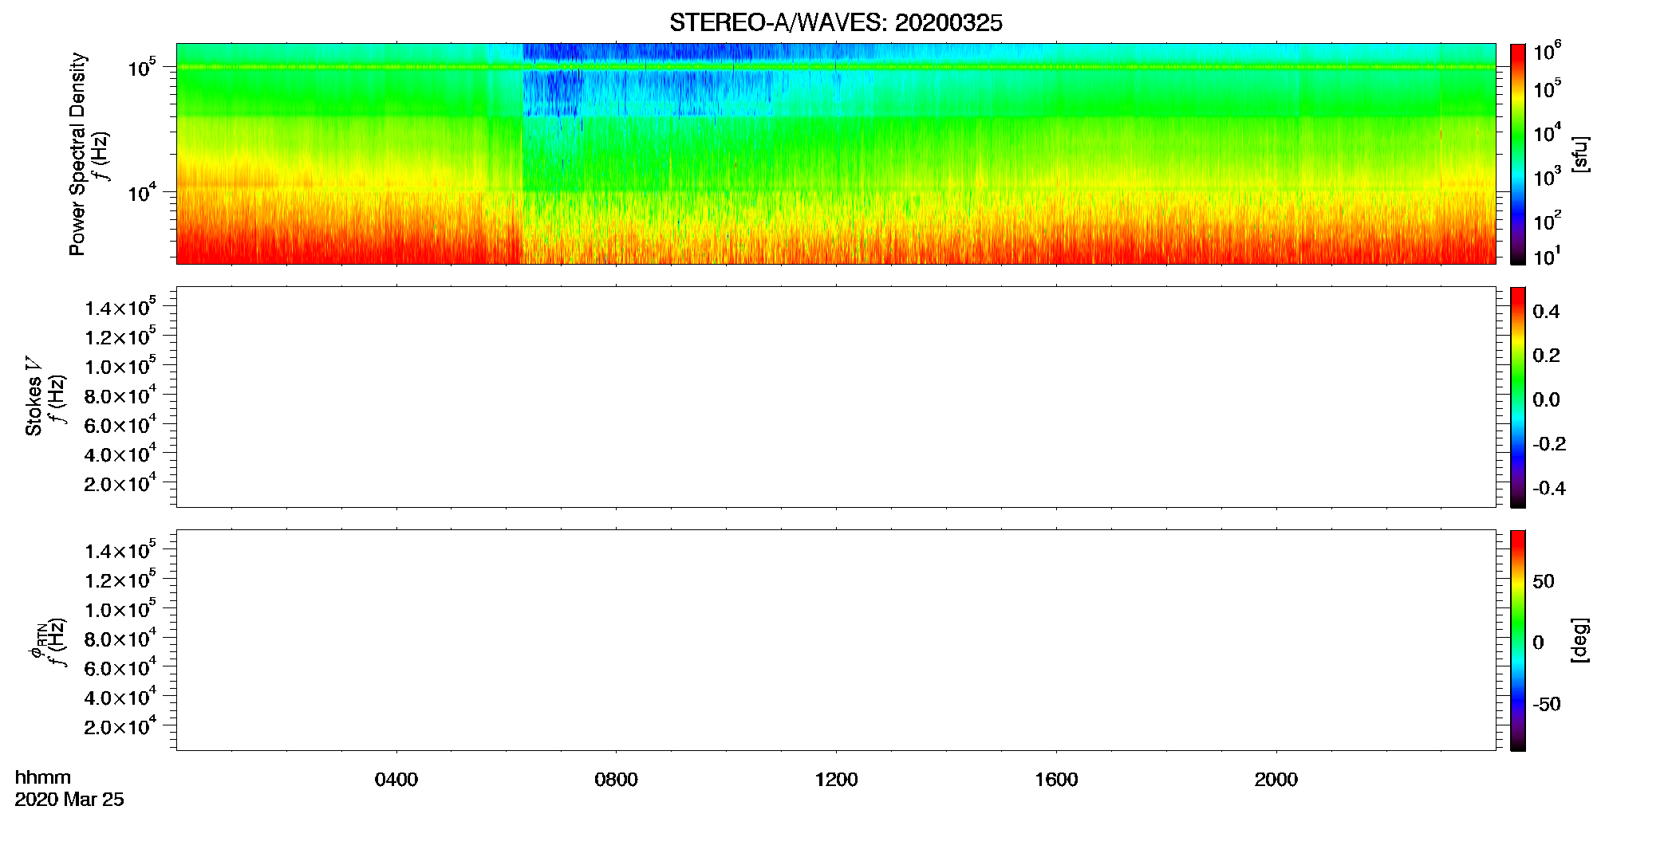Click the 2.0×10^4 label in Stokes V panel

coord(120,482)
